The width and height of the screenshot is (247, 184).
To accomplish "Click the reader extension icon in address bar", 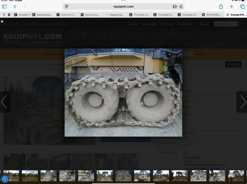I will click(x=175, y=6).
